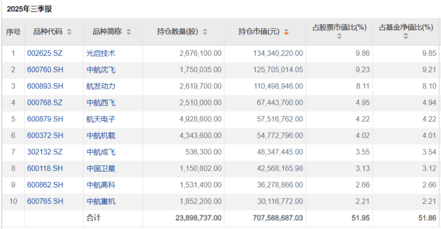Sort by 占基金净值比(%) arrow icon
The width and height of the screenshot is (441, 229).
tap(405, 36)
